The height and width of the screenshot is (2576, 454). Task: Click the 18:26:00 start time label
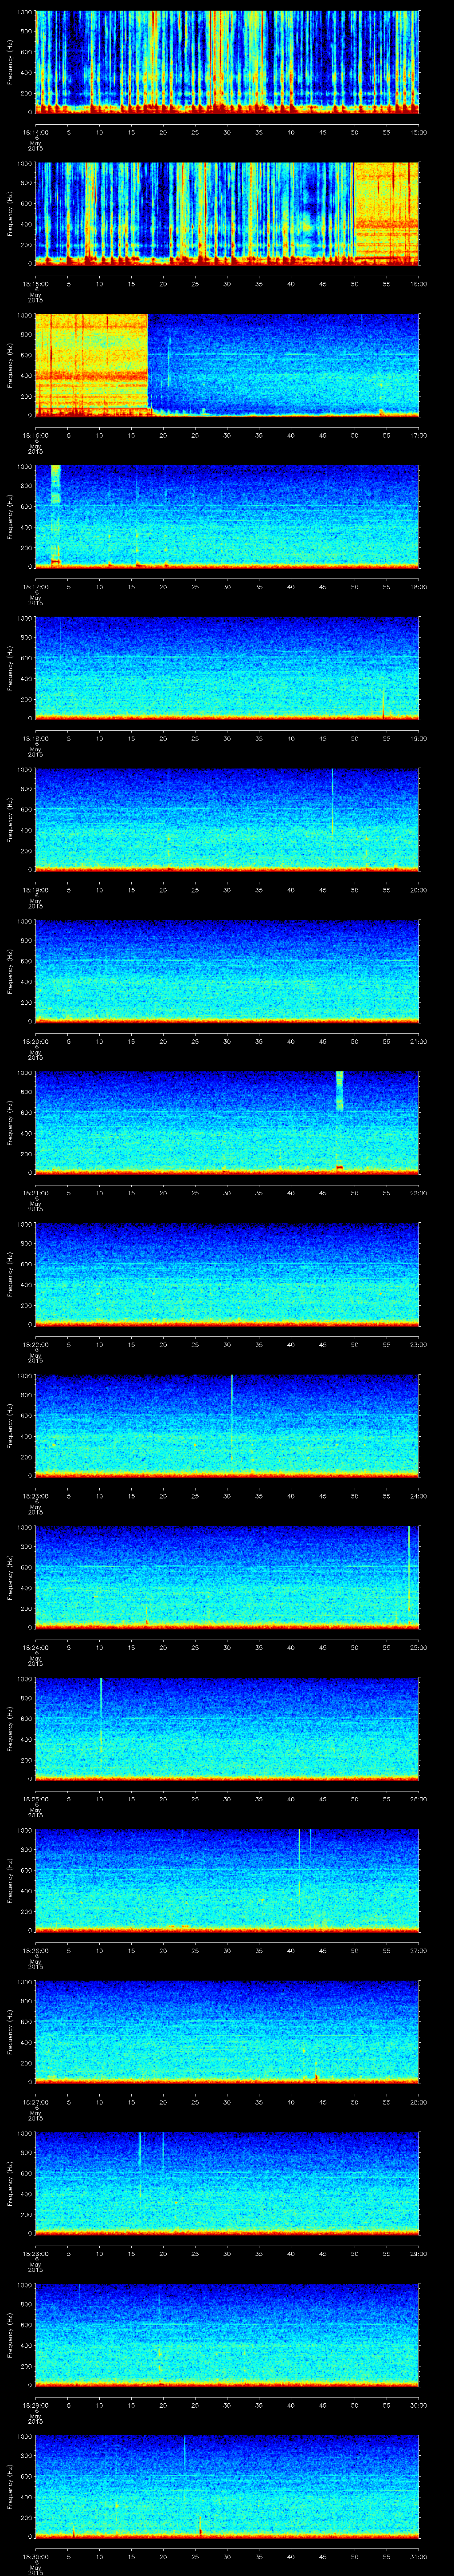point(35,1950)
